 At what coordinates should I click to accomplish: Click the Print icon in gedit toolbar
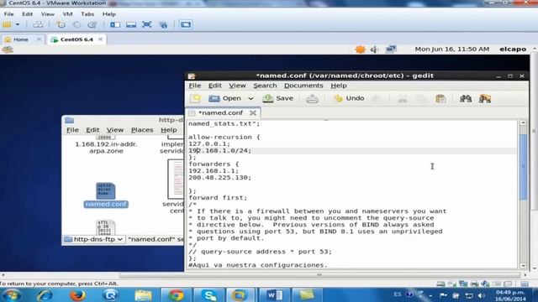pyautogui.click(x=312, y=99)
